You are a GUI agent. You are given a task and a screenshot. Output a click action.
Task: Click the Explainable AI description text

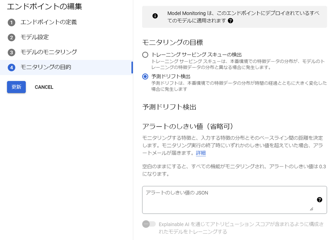[x=241, y=228]
